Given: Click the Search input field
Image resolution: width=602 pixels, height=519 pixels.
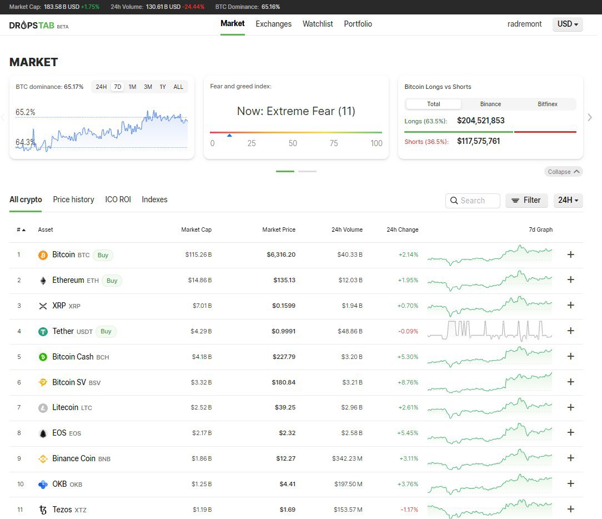Looking at the screenshot, I should [x=473, y=201].
